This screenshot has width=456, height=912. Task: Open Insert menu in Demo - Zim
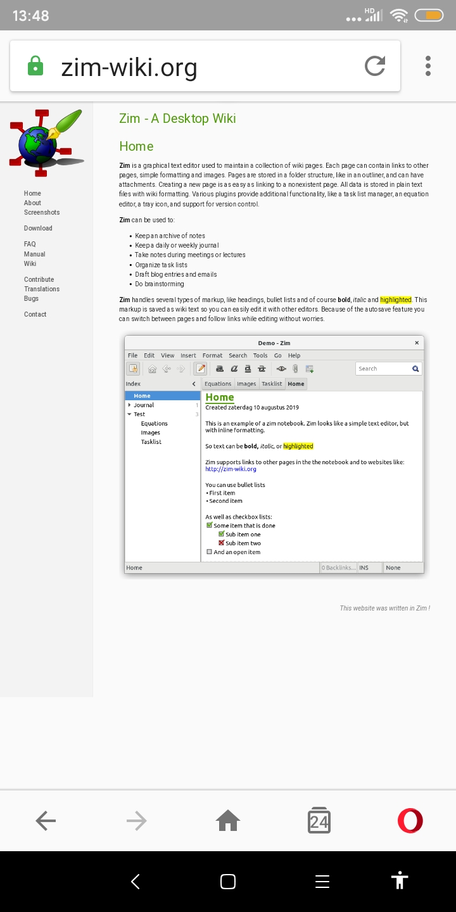188,355
